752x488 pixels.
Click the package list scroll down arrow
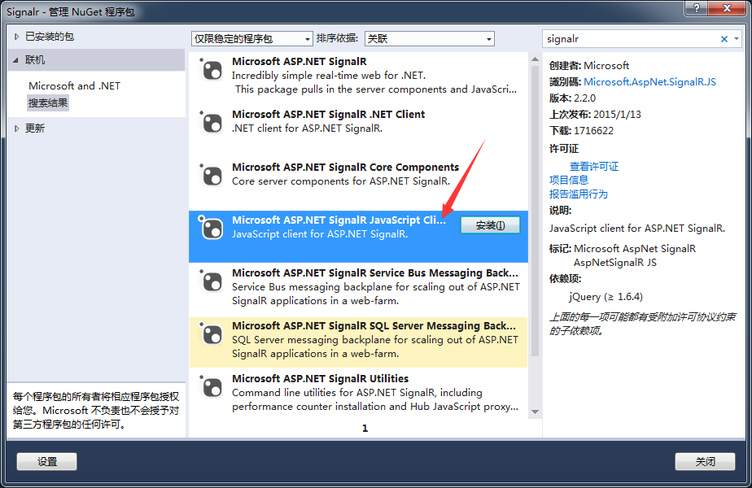click(x=536, y=412)
